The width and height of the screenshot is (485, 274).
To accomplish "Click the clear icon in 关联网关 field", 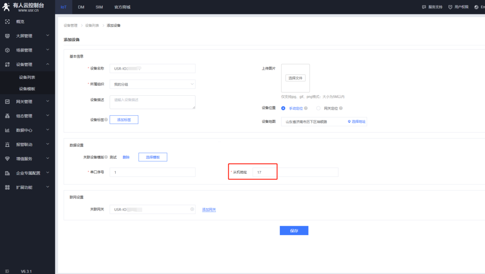I will [192, 209].
